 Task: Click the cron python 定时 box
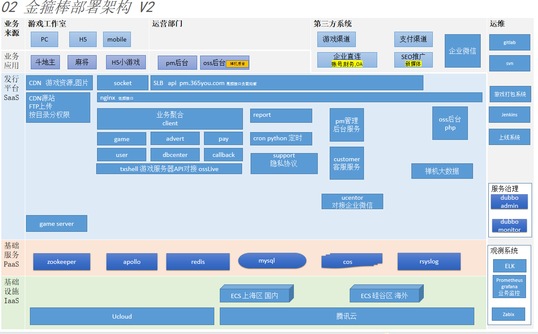(x=281, y=139)
